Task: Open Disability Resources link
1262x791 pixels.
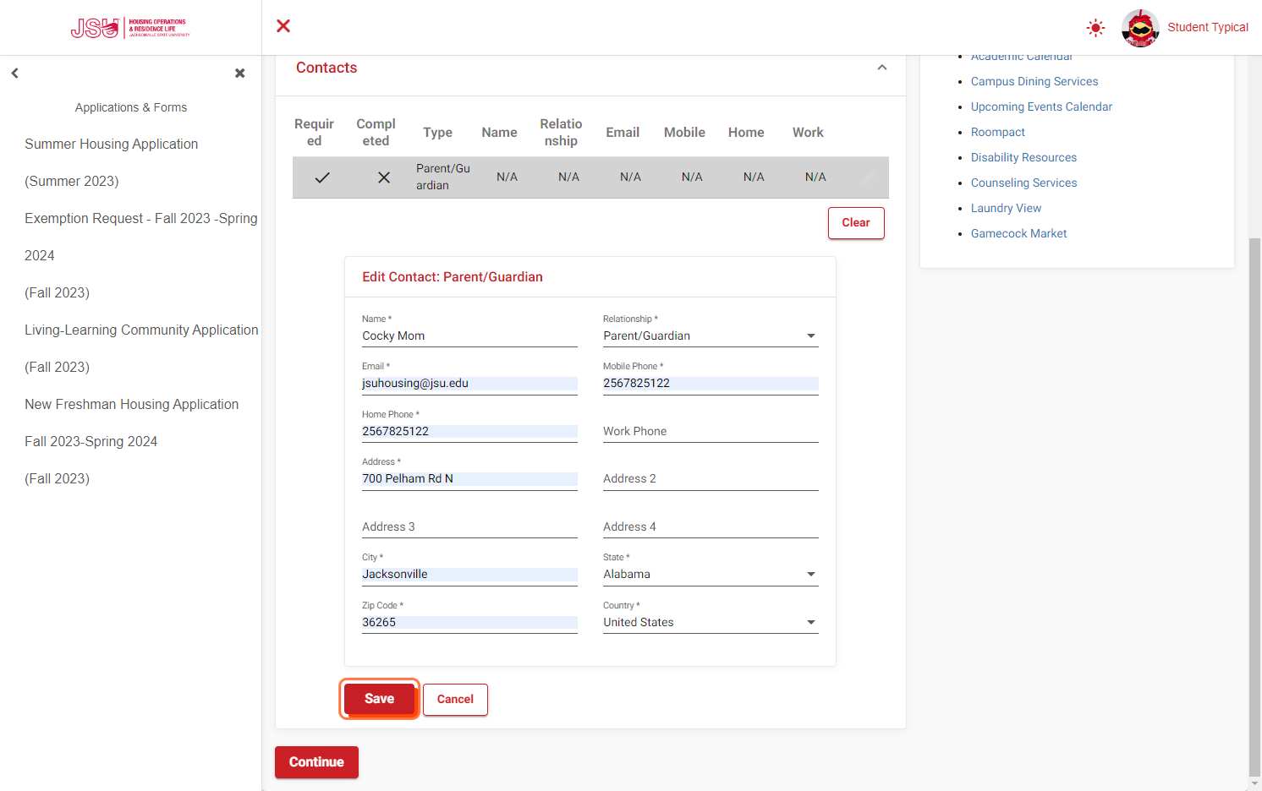Action: point(1023,157)
